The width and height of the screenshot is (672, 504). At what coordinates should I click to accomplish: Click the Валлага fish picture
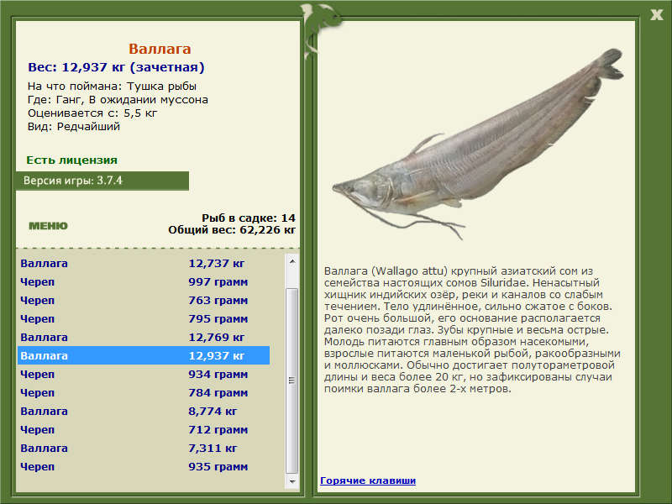pos(477,144)
